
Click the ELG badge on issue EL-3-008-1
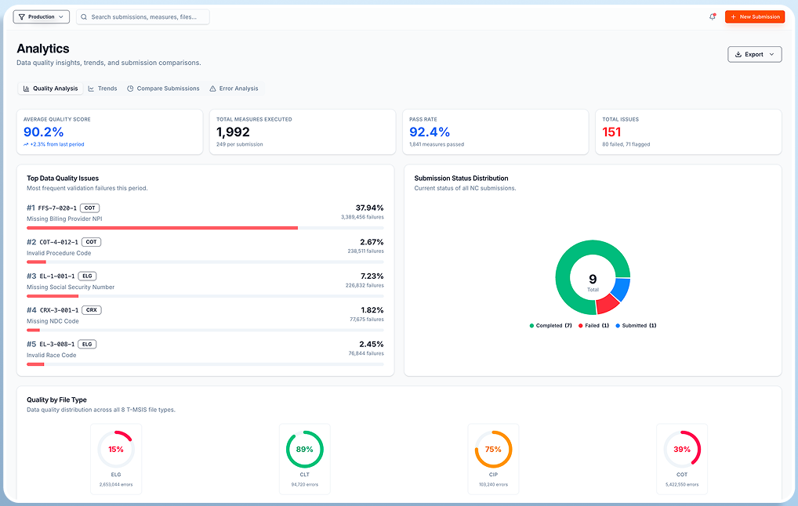(87, 345)
